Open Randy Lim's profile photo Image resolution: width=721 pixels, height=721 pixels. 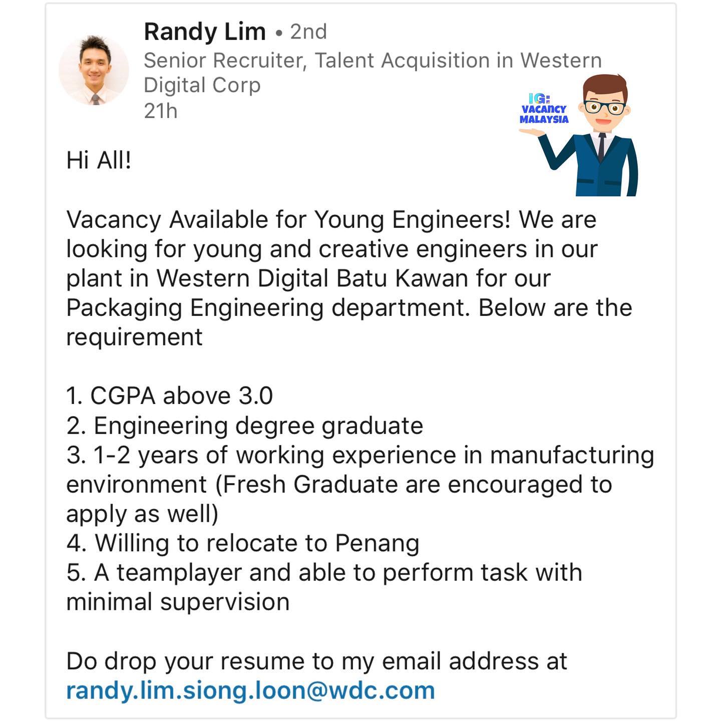(94, 70)
